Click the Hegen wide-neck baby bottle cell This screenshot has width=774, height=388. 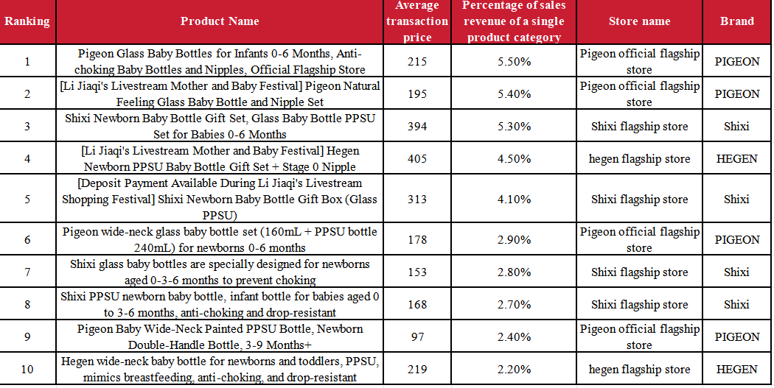(x=220, y=369)
